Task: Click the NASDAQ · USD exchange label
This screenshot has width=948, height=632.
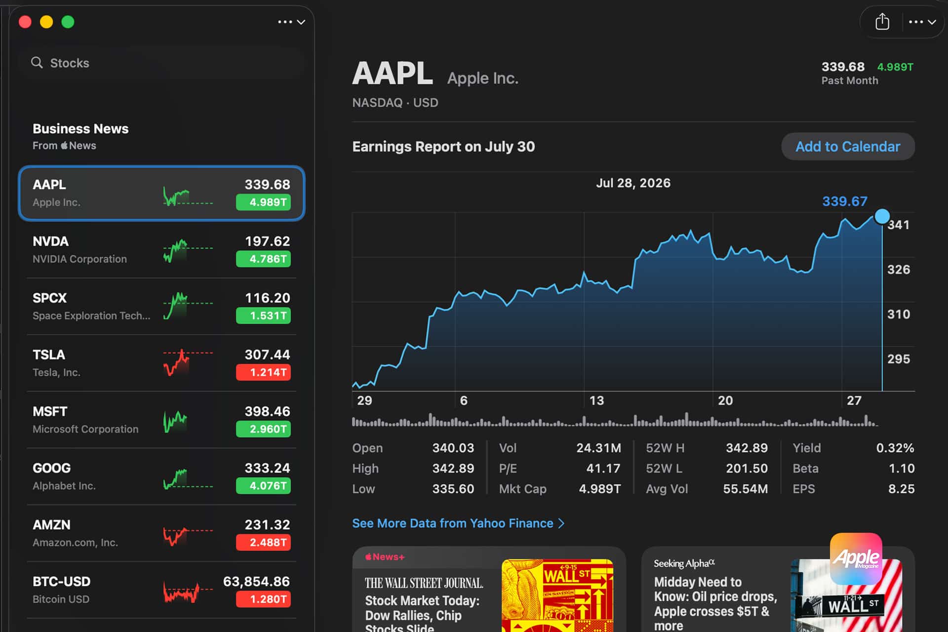Action: pyautogui.click(x=395, y=103)
